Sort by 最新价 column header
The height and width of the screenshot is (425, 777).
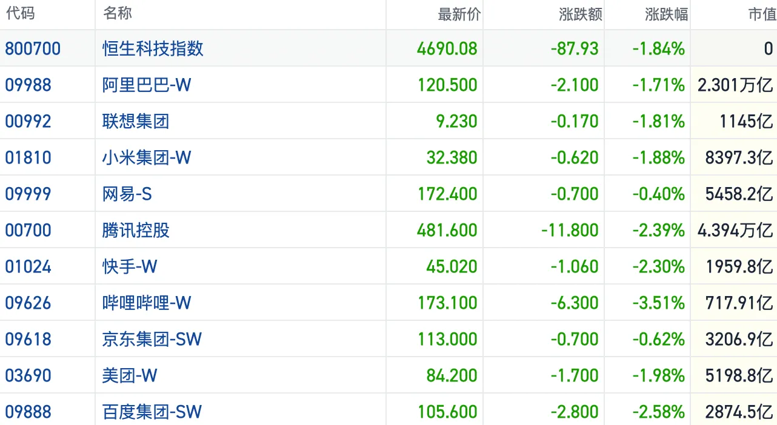pyautogui.click(x=459, y=15)
